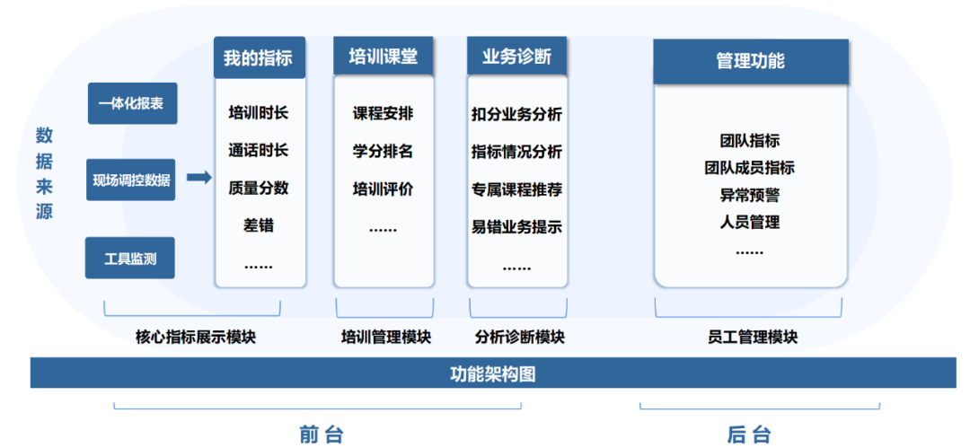
Task: Click the 工具监测 data source box
Action: tap(130, 258)
